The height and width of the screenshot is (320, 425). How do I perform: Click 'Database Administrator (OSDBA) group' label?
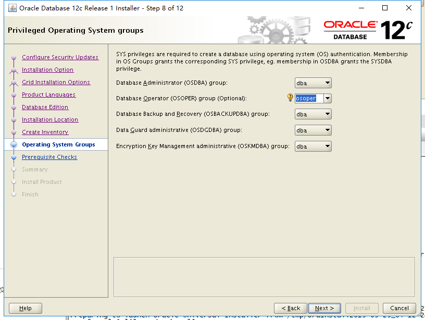tap(172, 83)
